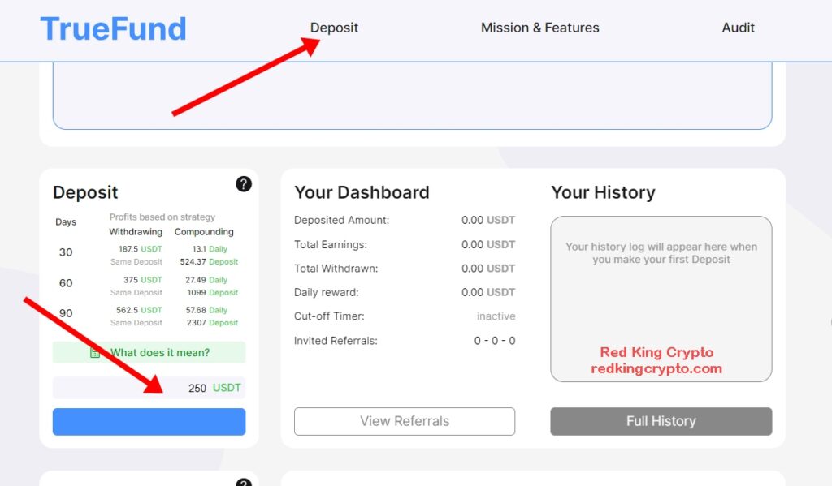Open the Full History button
Image resolution: width=832 pixels, height=486 pixels.
(x=661, y=421)
